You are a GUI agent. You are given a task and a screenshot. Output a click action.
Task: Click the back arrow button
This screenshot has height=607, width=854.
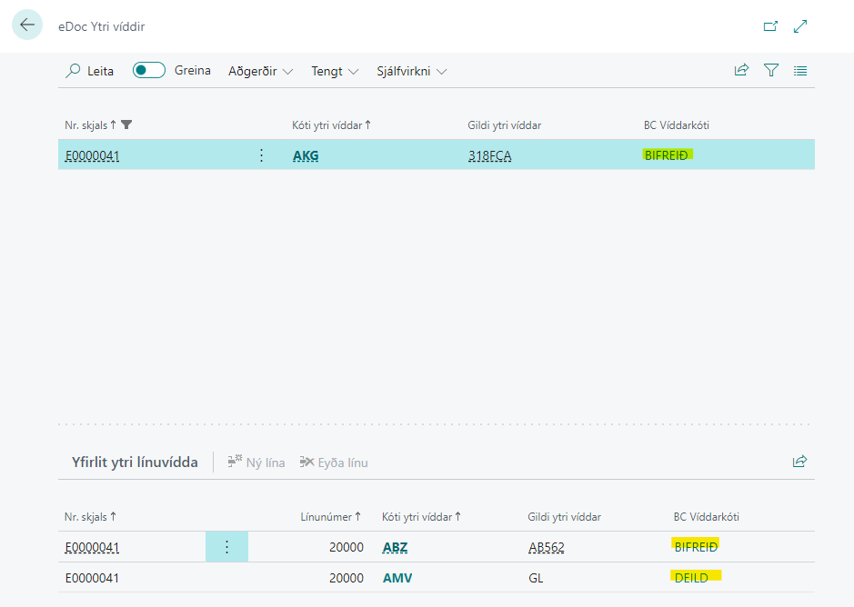(27, 25)
